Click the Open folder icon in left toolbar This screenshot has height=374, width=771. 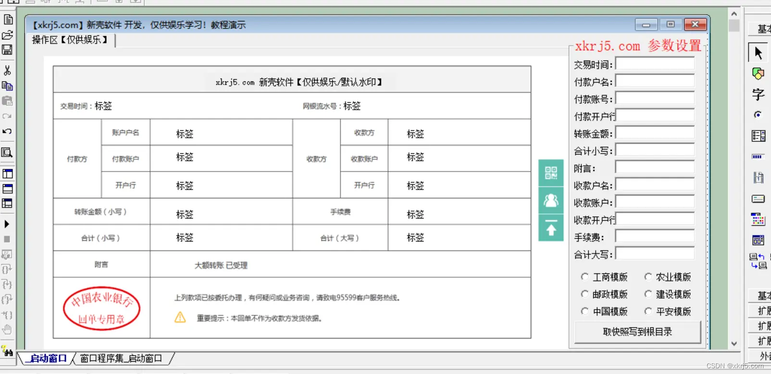8,35
